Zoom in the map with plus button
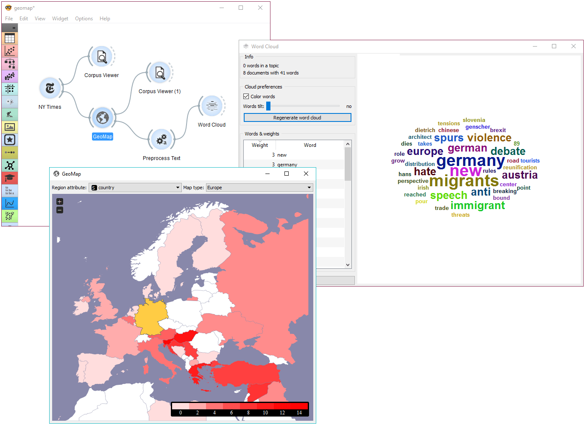This screenshot has width=585, height=425. [60, 201]
